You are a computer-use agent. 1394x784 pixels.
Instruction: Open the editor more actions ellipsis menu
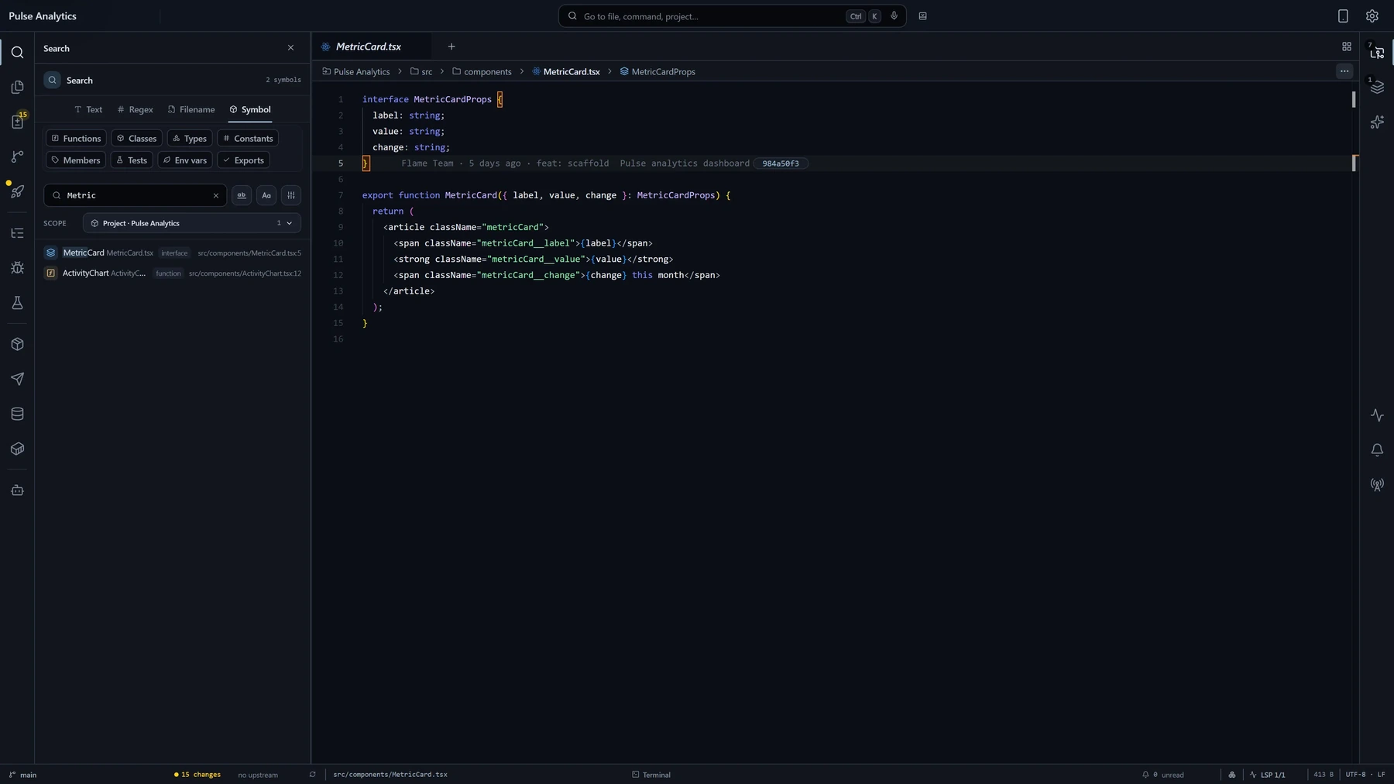coord(1344,71)
